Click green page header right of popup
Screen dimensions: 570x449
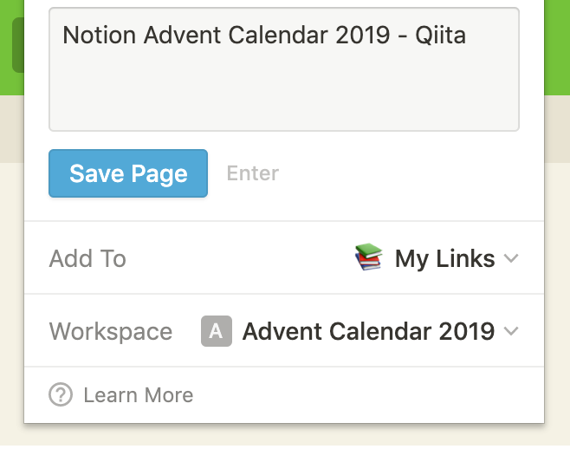point(557,48)
